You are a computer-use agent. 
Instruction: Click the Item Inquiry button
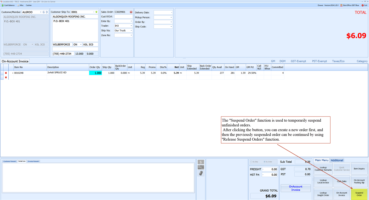point(359,169)
